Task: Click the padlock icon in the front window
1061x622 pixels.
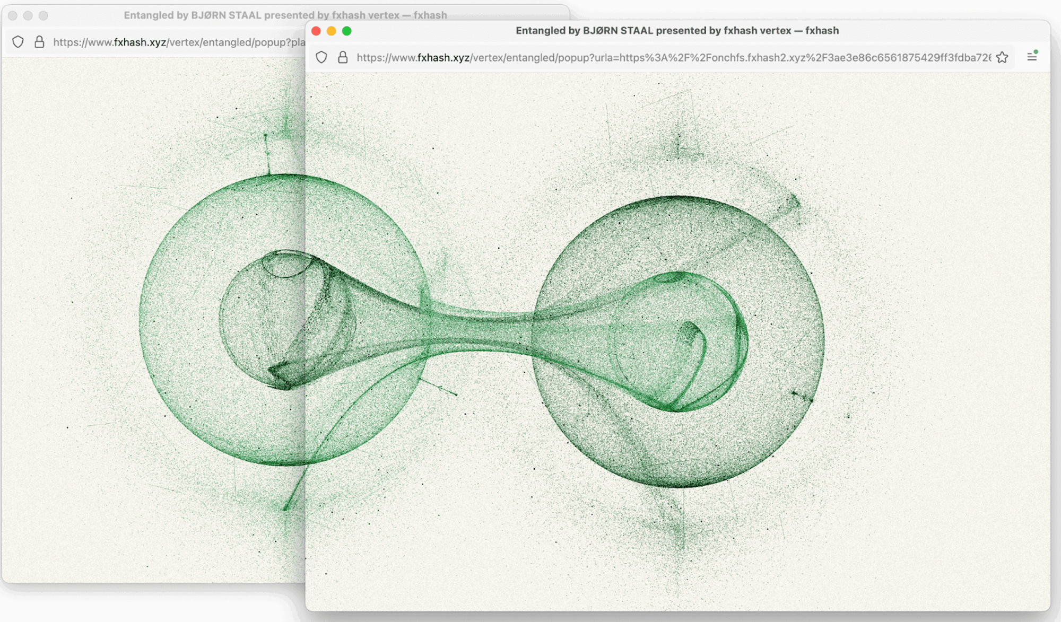Action: coord(343,57)
